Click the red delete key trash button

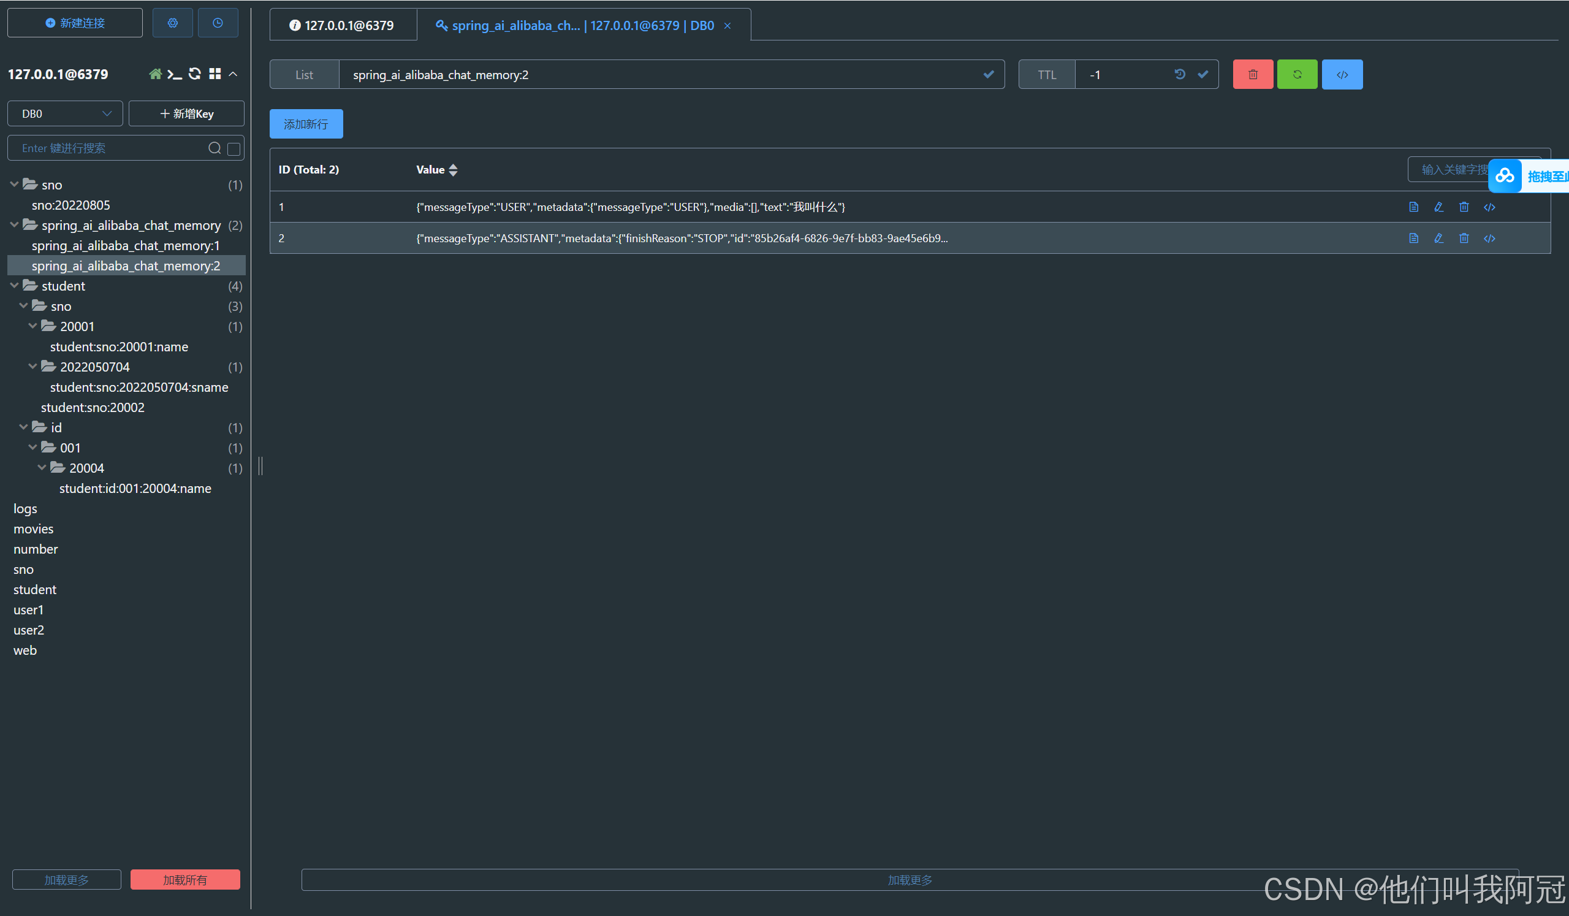[1252, 75]
